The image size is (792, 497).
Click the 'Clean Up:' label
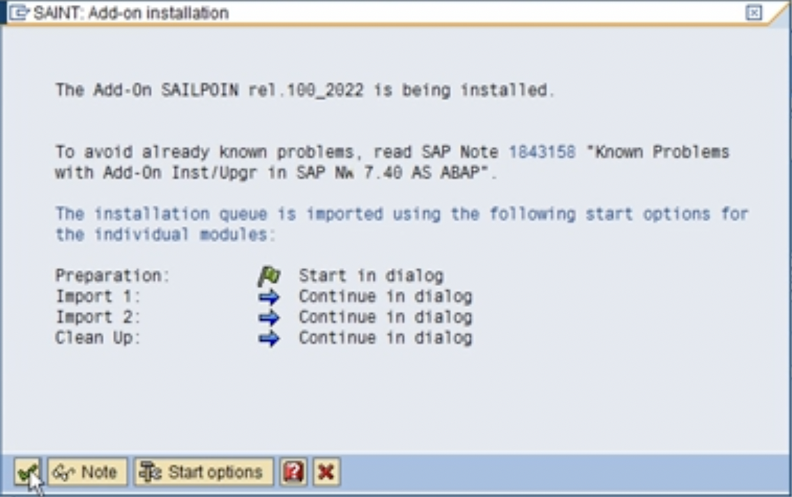click(x=98, y=338)
